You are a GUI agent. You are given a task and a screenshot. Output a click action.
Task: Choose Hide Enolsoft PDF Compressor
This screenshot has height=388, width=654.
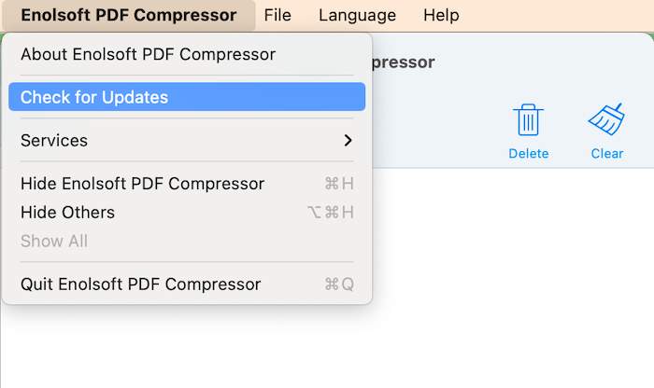[x=142, y=184]
